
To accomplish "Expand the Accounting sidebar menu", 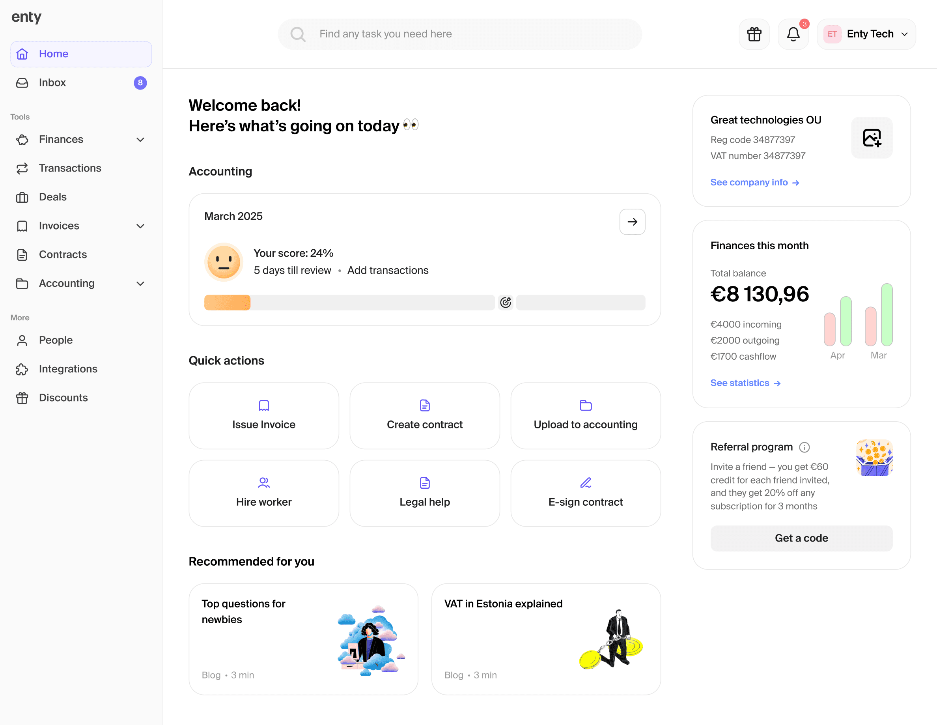I will pos(140,283).
